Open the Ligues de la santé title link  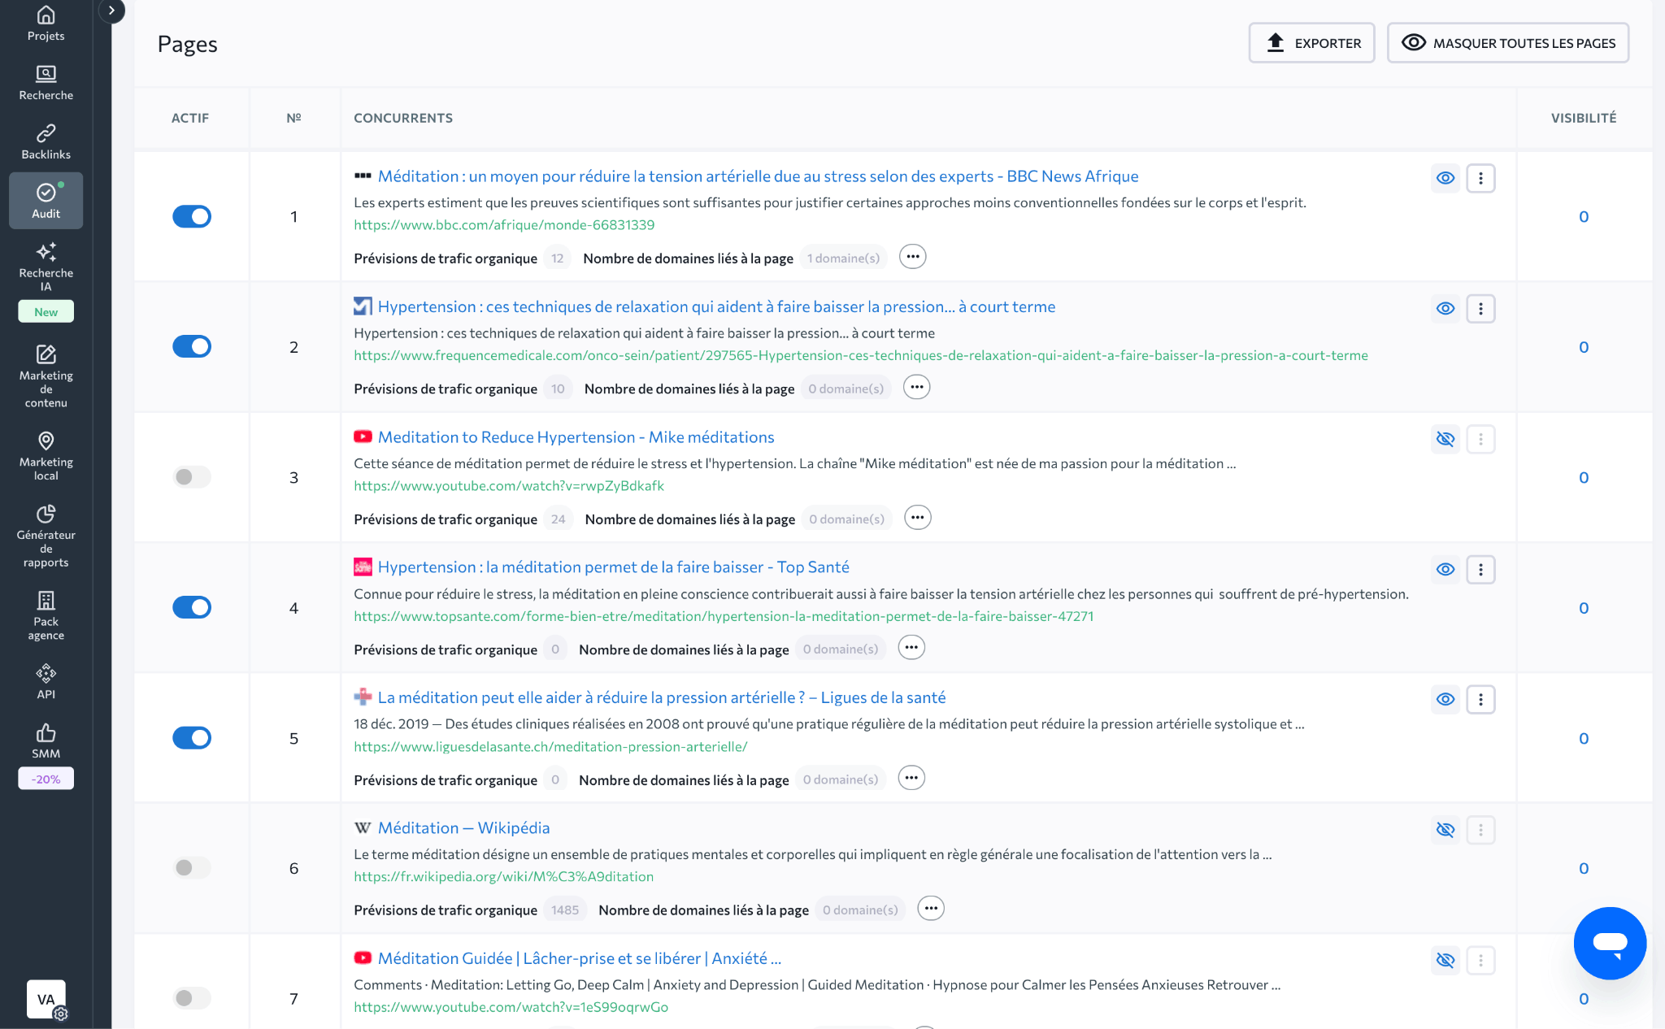pyautogui.click(x=662, y=697)
